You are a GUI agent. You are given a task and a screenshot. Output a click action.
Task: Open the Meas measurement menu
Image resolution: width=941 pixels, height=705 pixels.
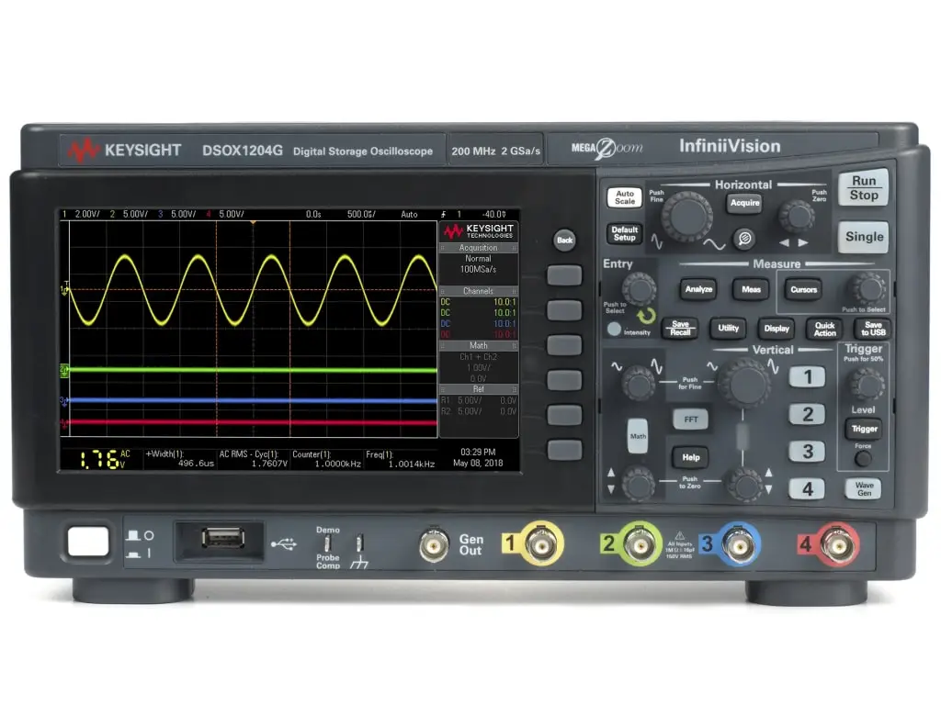[751, 289]
